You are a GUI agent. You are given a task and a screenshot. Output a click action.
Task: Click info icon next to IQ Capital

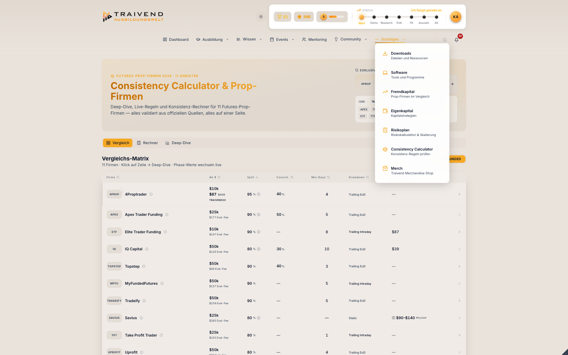147,249
